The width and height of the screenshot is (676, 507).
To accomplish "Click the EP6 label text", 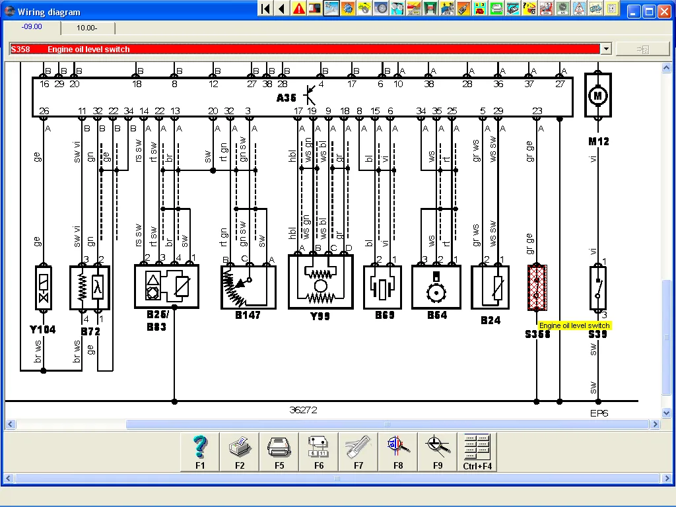I will (x=599, y=413).
